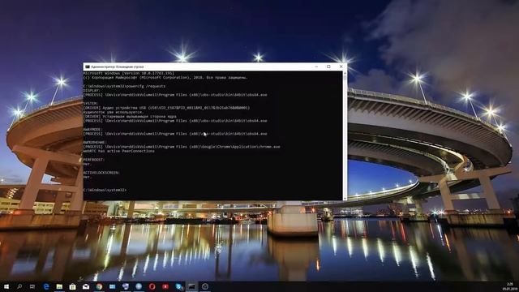Click the Command Prompt title bar text
The height and width of the screenshot is (292, 519).
[x=117, y=67]
